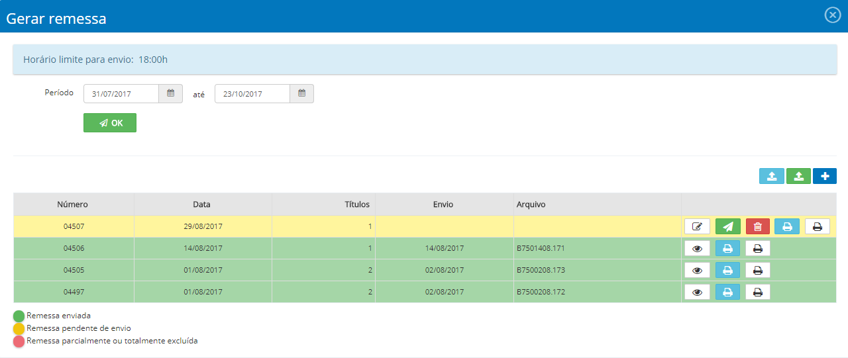The image size is (848, 358).
Task: Click blue print icon for remessa 04507
Action: point(787,226)
